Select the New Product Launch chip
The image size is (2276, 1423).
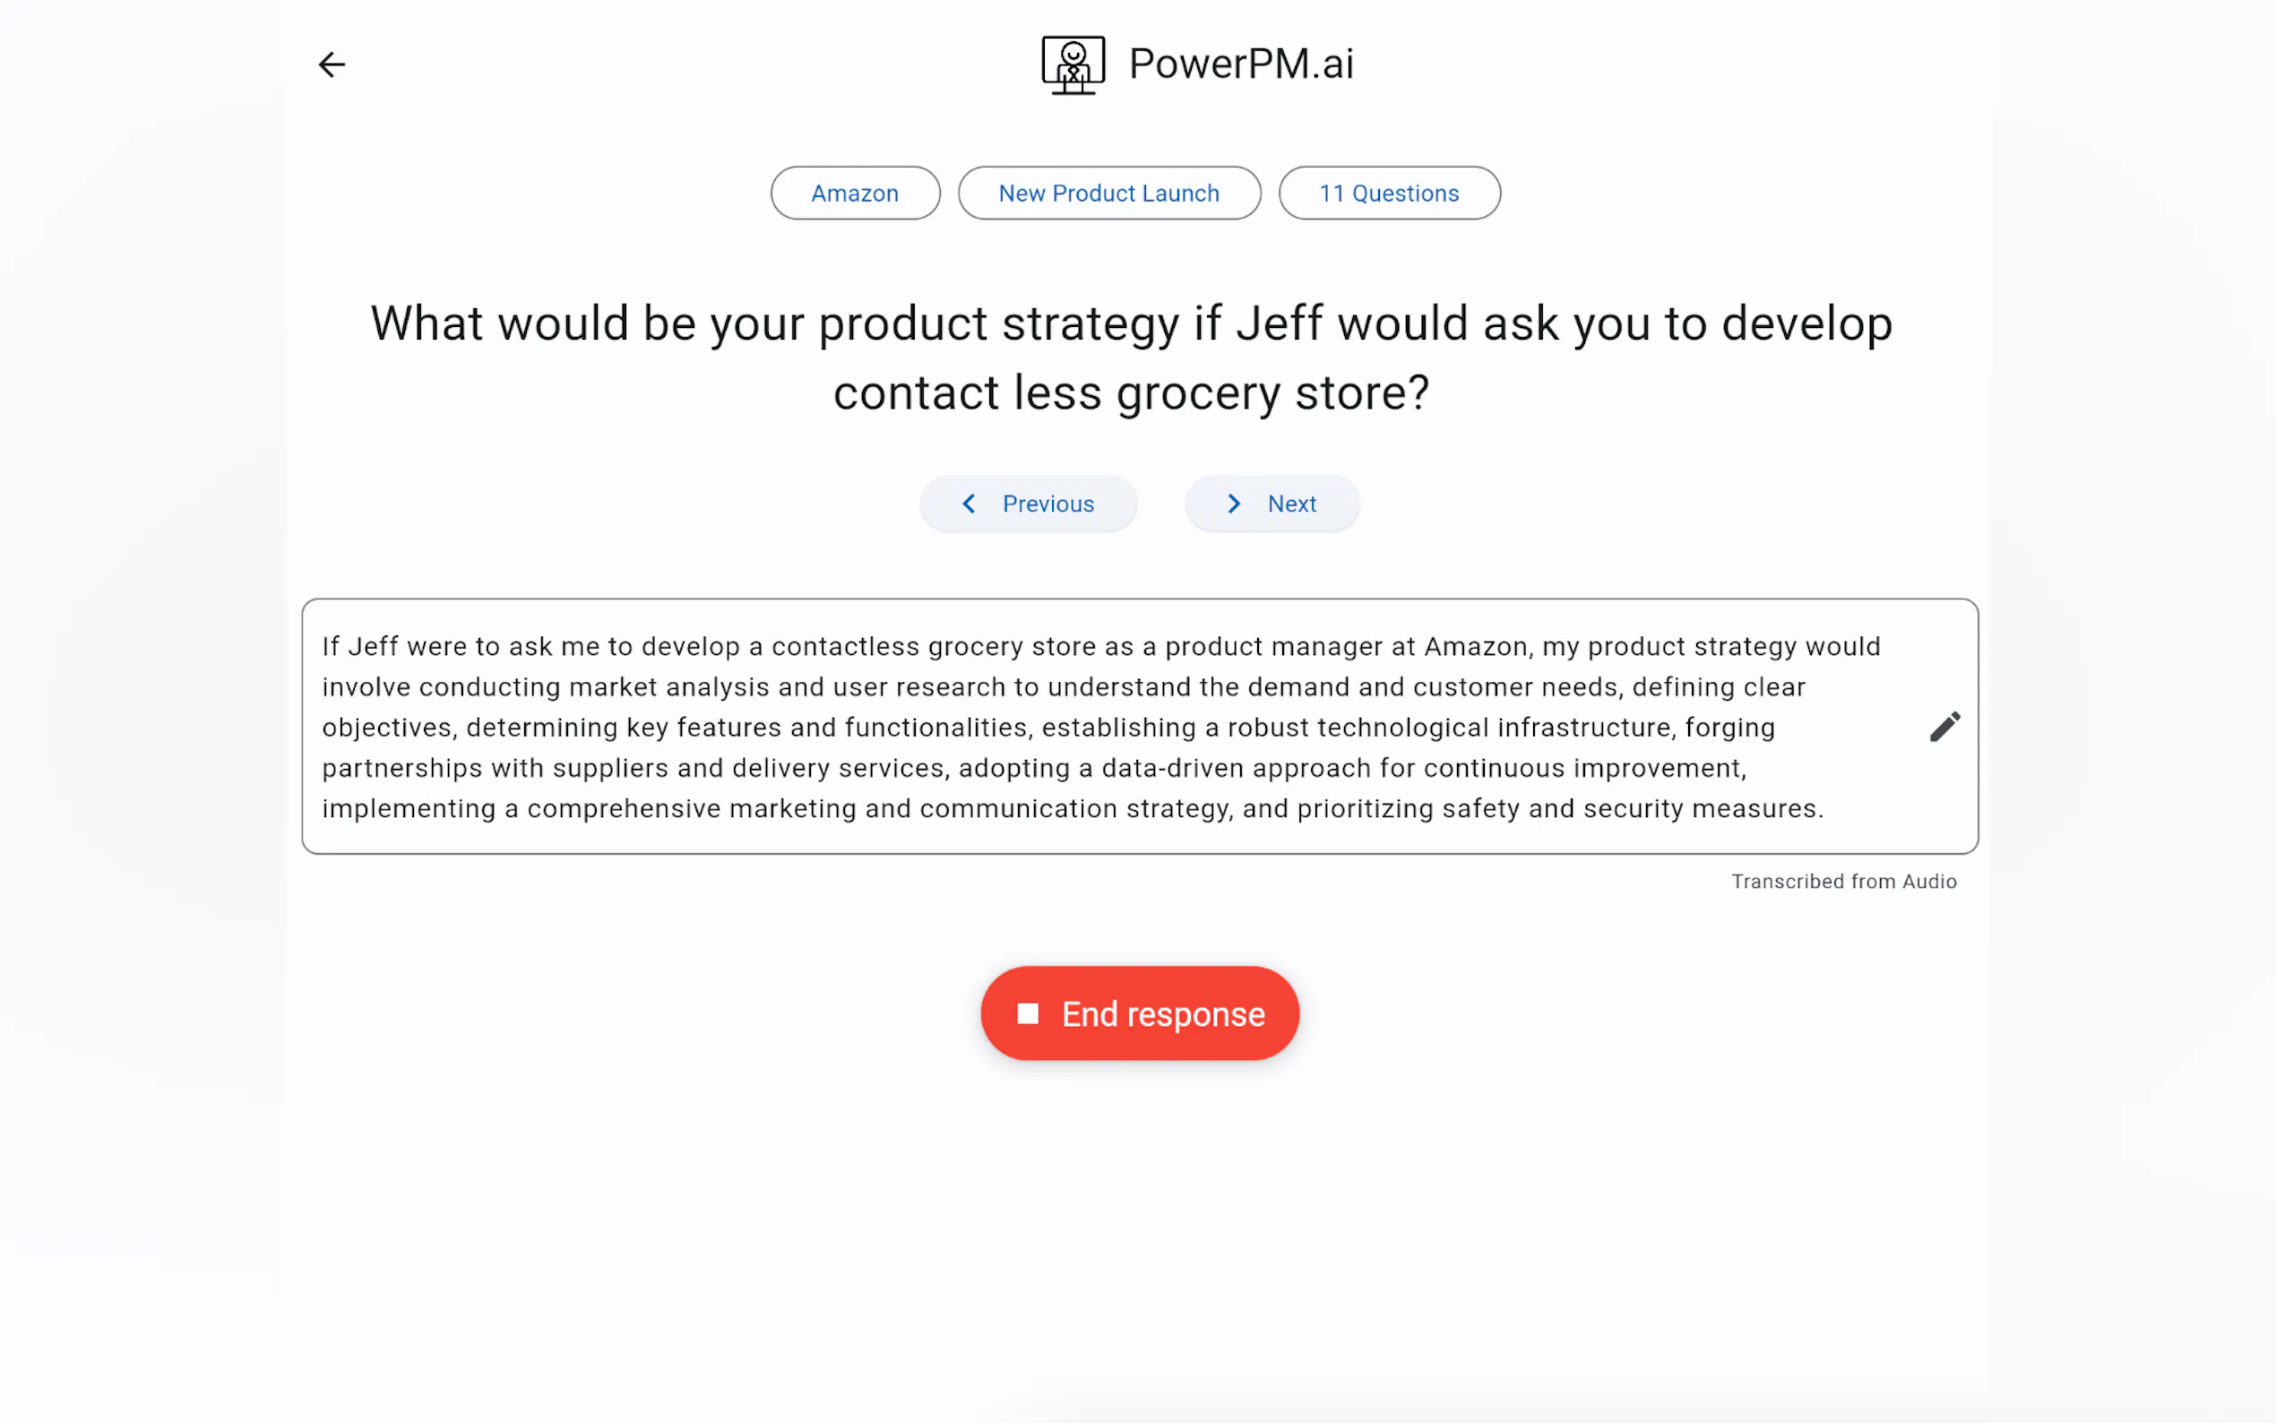(x=1108, y=193)
